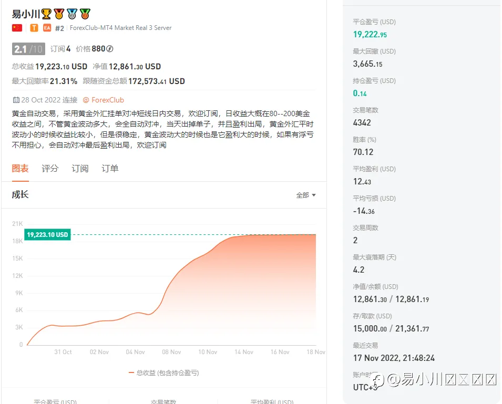The height and width of the screenshot is (404, 502).
Task: Click the 交易周数 value 2
Action: pyautogui.click(x=355, y=240)
